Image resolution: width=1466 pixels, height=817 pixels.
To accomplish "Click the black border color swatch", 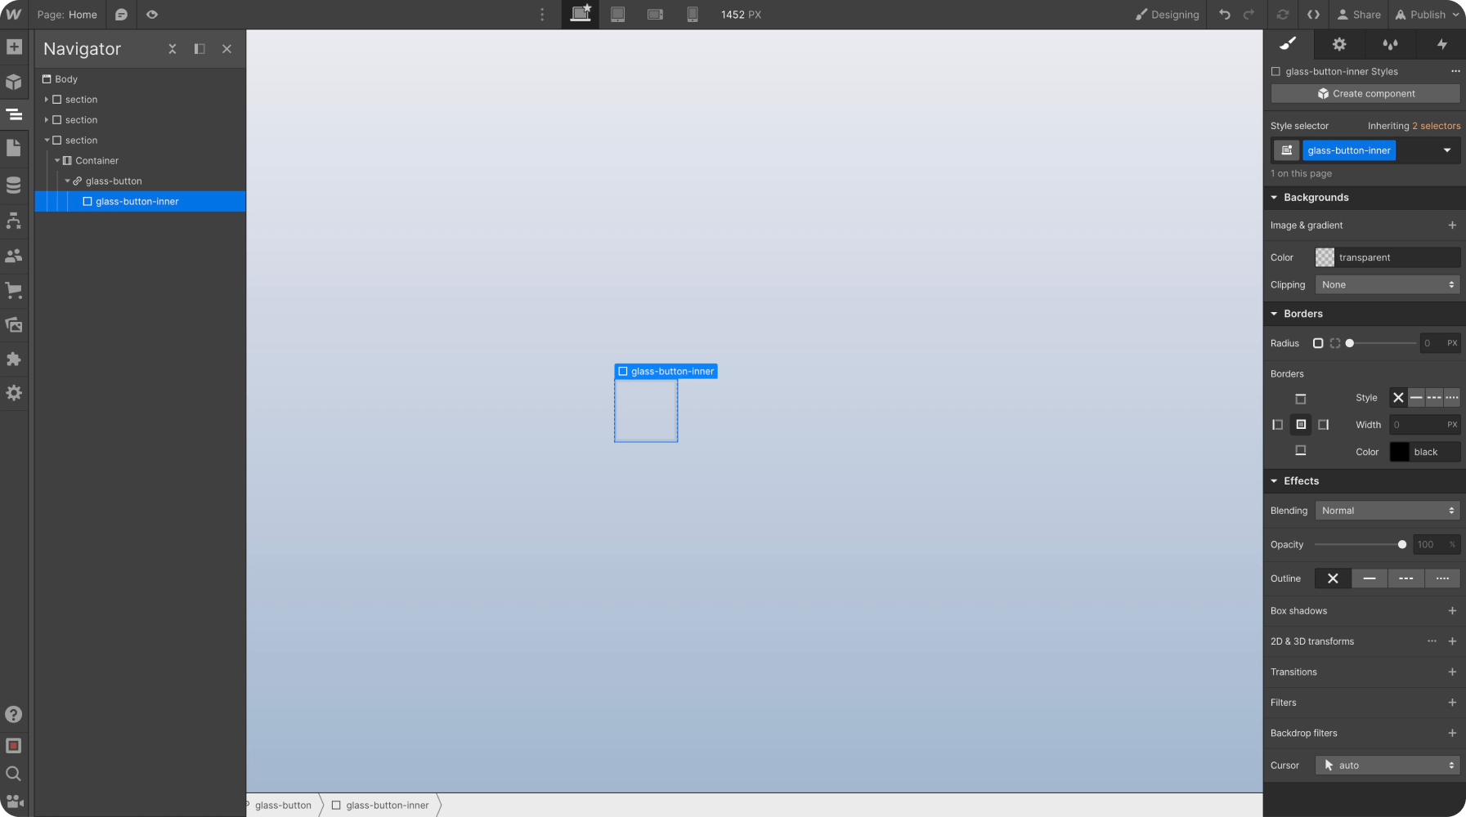I will coord(1400,452).
